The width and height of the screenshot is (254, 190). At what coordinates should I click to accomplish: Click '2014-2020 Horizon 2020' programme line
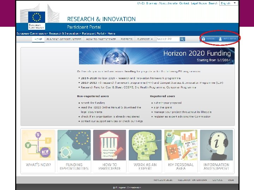tap(131, 78)
